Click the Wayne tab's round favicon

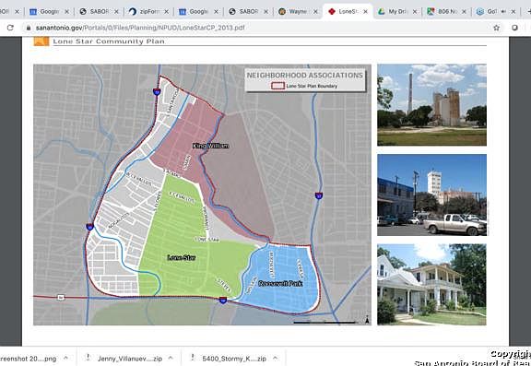[282, 11]
